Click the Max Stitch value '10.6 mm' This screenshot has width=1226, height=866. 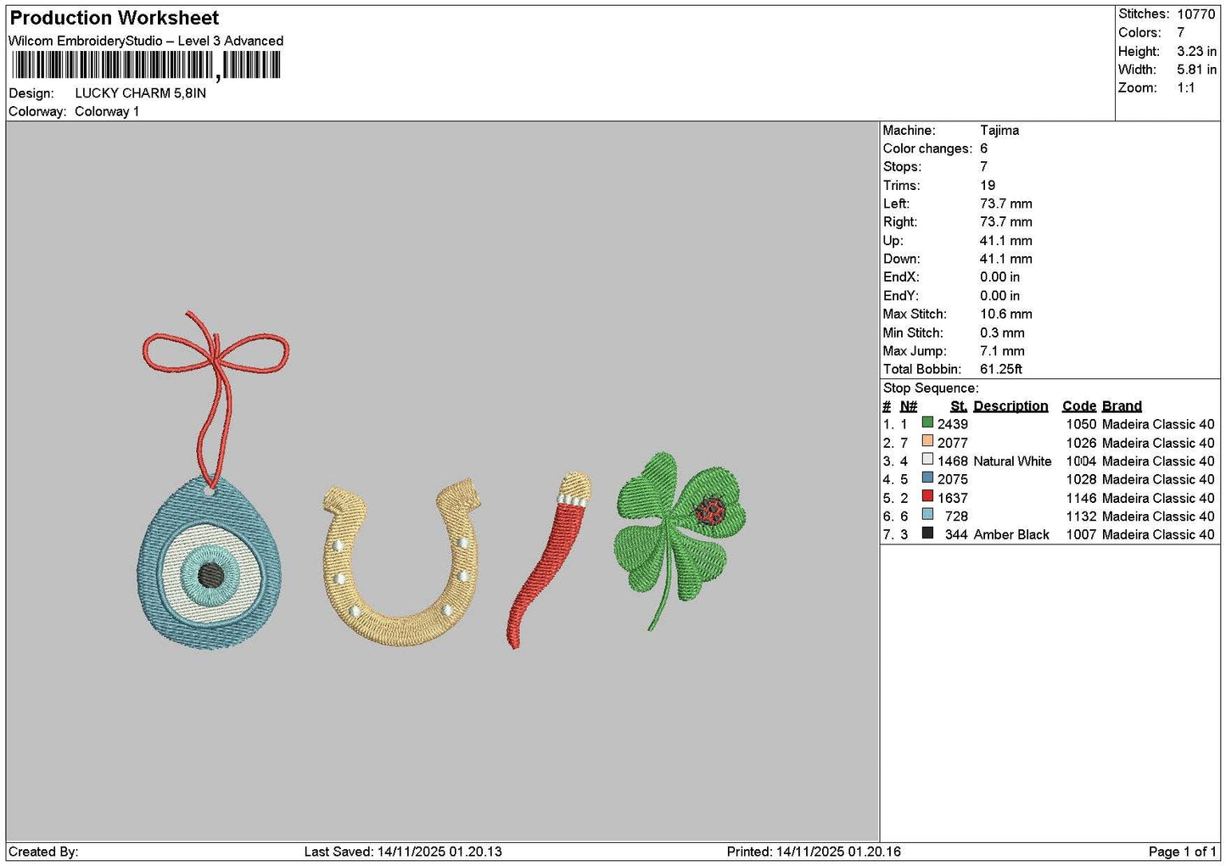[x=1006, y=314]
